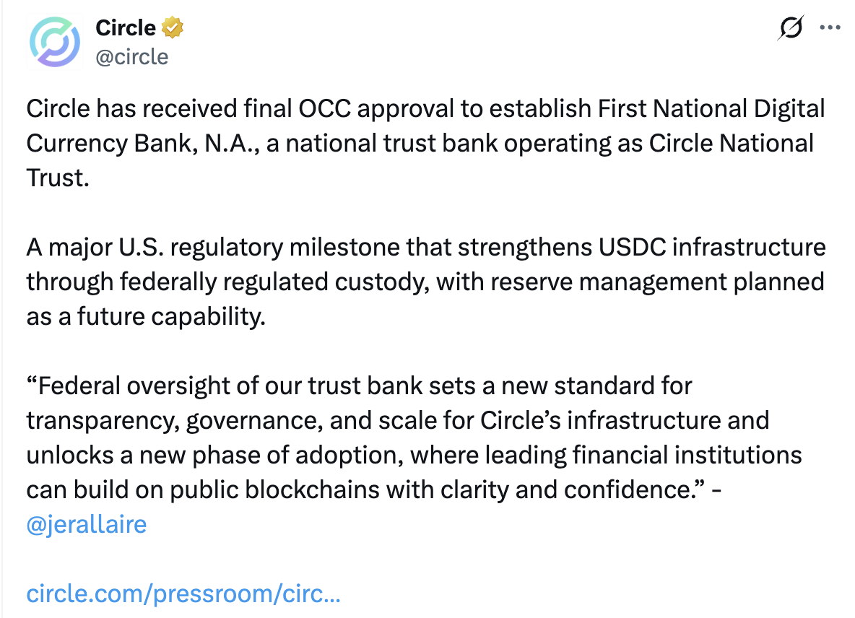Click the paragraph about U.S. regulatory milestone
The width and height of the screenshot is (855, 618).
click(x=426, y=282)
